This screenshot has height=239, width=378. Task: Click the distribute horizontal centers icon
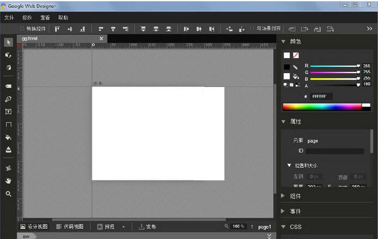pyautogui.click(x=198, y=29)
